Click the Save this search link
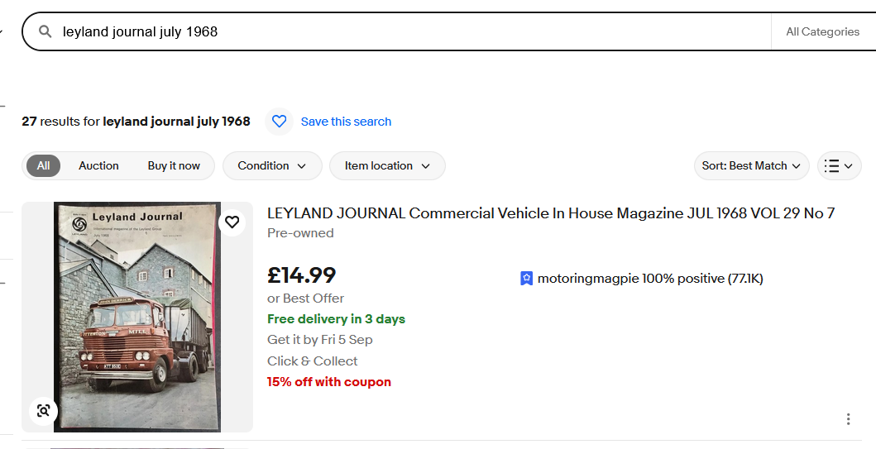This screenshot has width=876, height=449. pos(346,122)
